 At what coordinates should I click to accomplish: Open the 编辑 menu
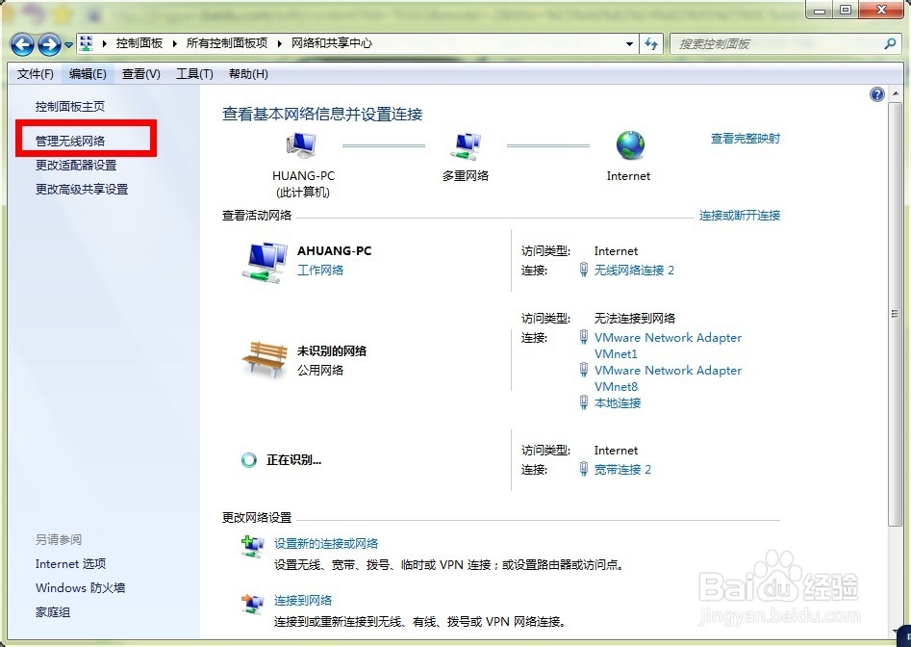pos(86,73)
